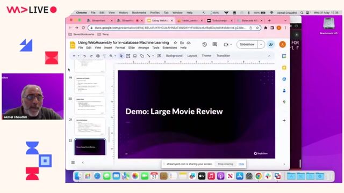The height and width of the screenshot is (193, 344).
Task: Open the orange account avatar in Slides
Action: tap(282, 44)
